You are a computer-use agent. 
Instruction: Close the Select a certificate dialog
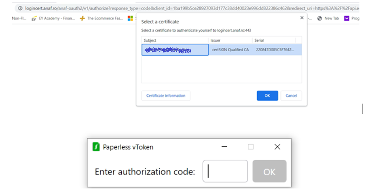[x=302, y=18]
